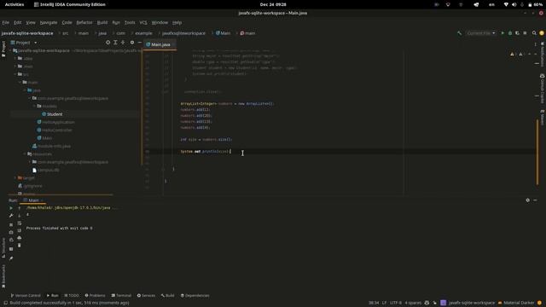Open the Navigate menu
The height and width of the screenshot is (307, 546).
(49, 22)
